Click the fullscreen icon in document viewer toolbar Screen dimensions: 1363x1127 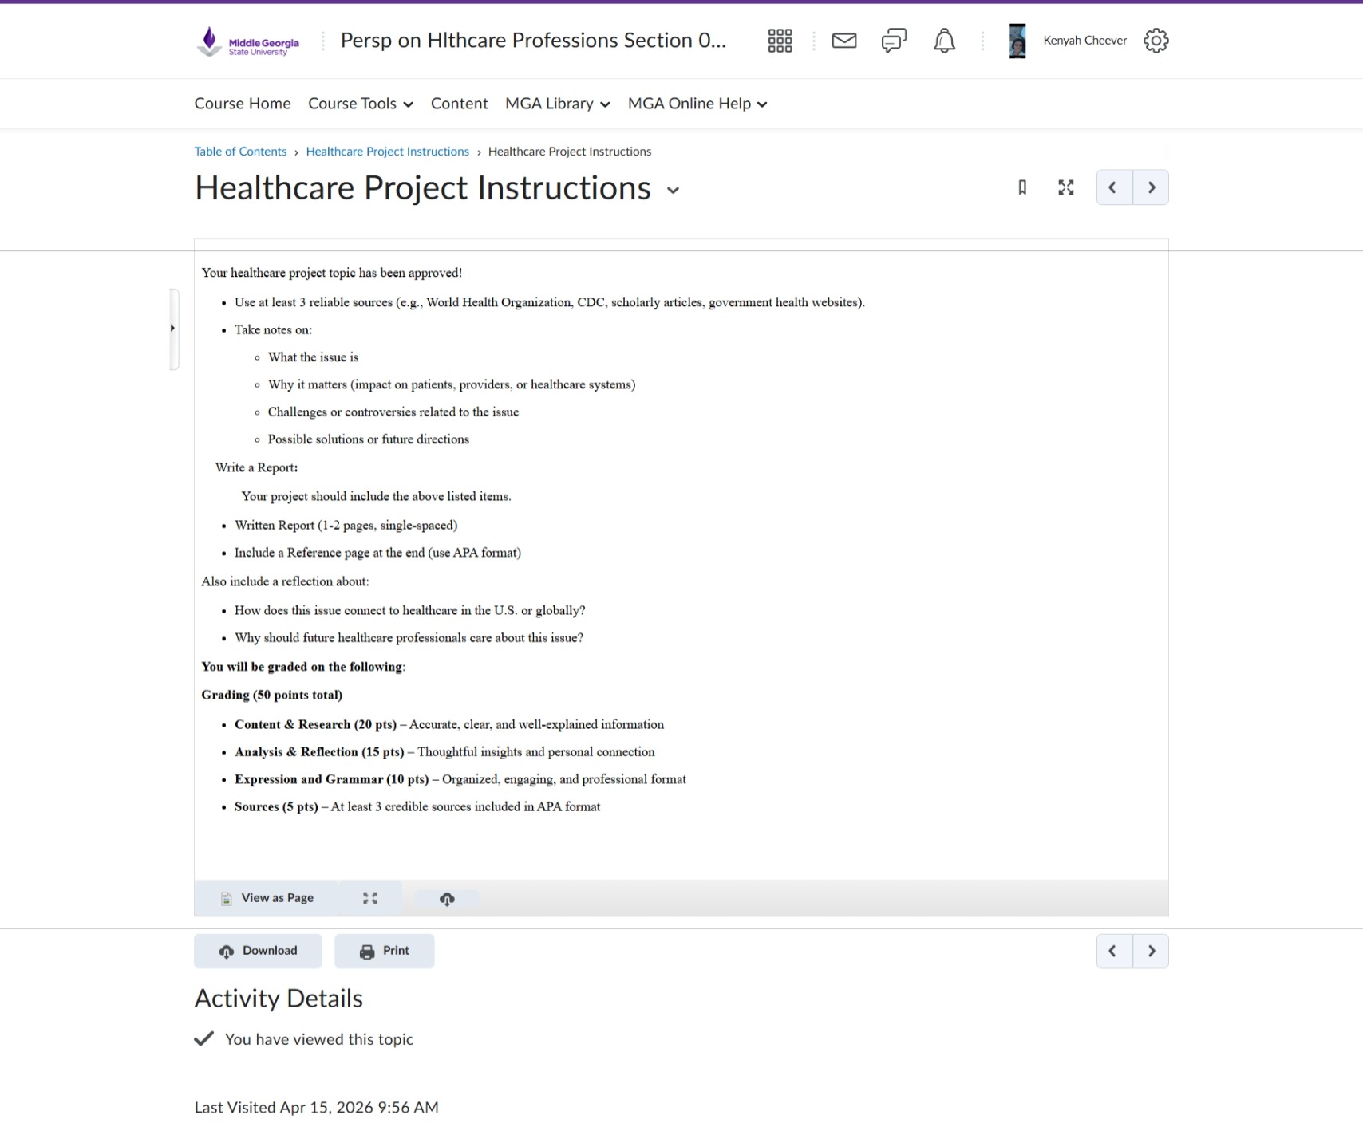(x=369, y=898)
